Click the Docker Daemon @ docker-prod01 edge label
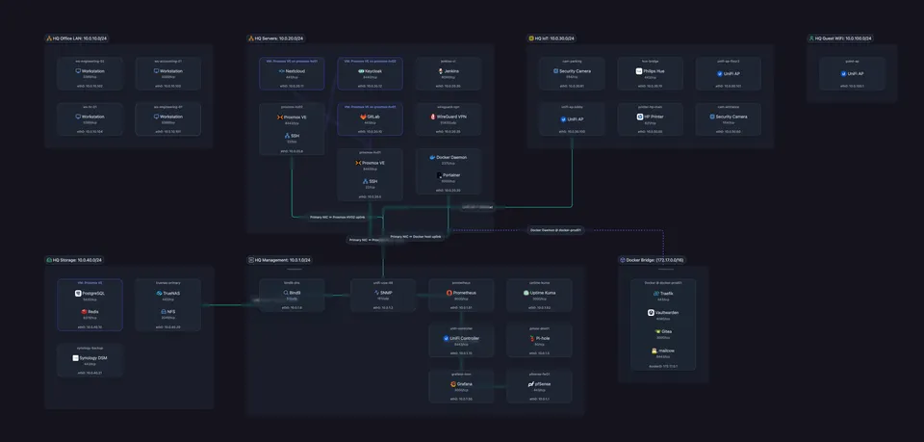This screenshot has width=924, height=442. pos(555,230)
